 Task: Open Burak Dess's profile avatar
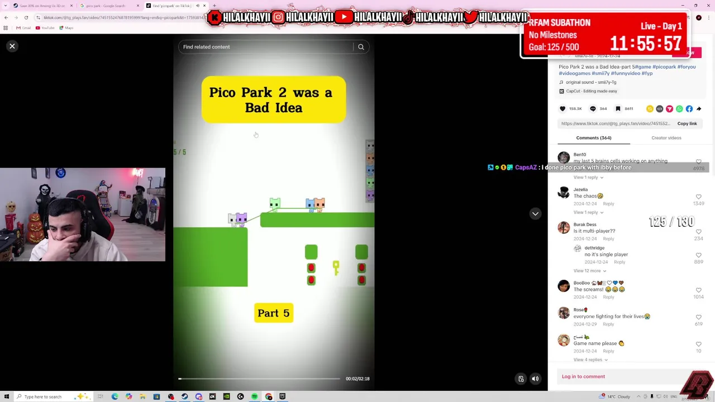point(564,228)
